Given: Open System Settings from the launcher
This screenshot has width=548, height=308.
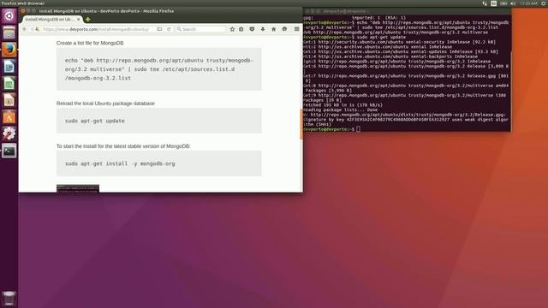Looking at the screenshot, I should pos(9,133).
